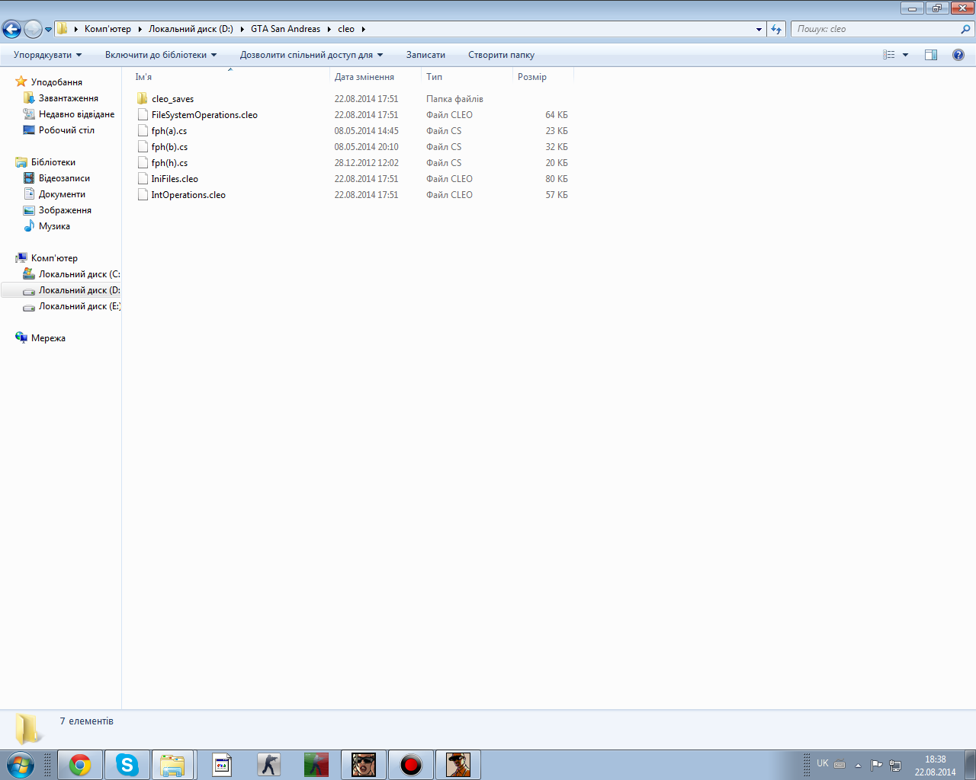Refresh the folder via address bar refresh icon
This screenshot has width=976, height=780.
[x=776, y=29]
